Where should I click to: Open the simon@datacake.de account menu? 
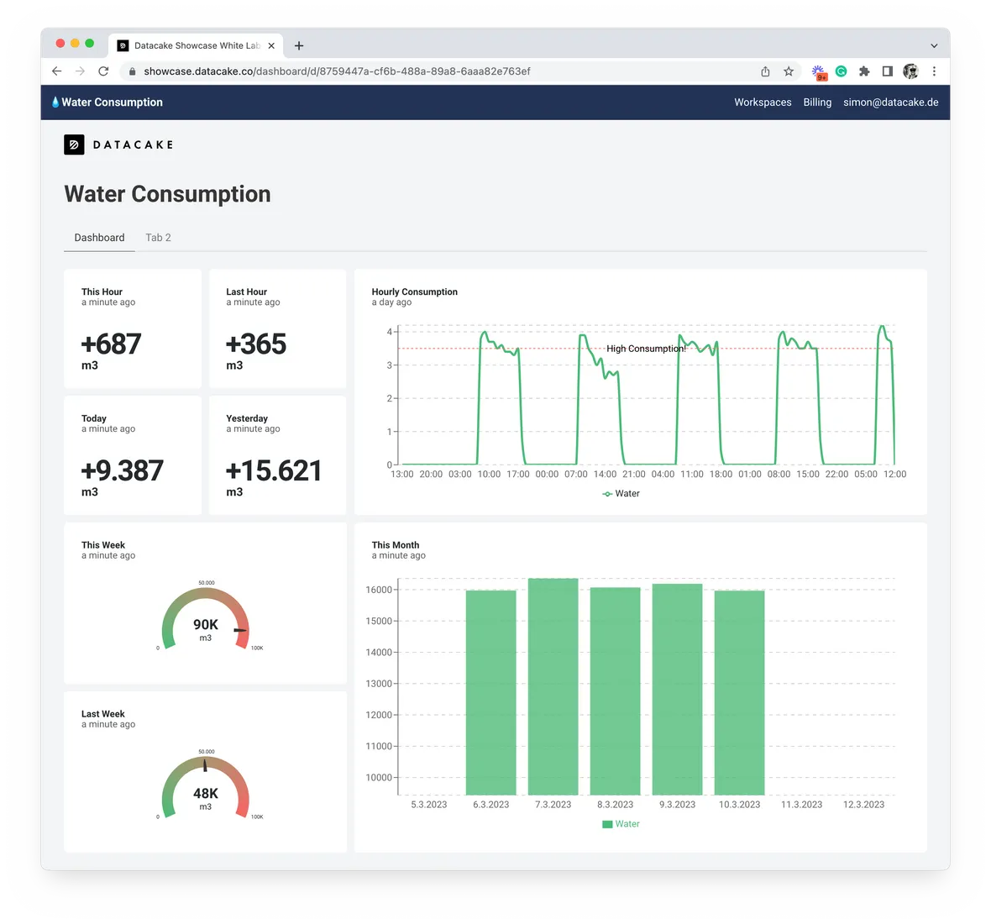click(890, 102)
